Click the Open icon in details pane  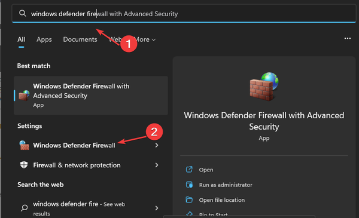pyautogui.click(x=189, y=170)
